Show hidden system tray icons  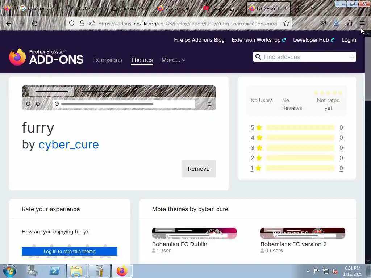tap(308, 271)
